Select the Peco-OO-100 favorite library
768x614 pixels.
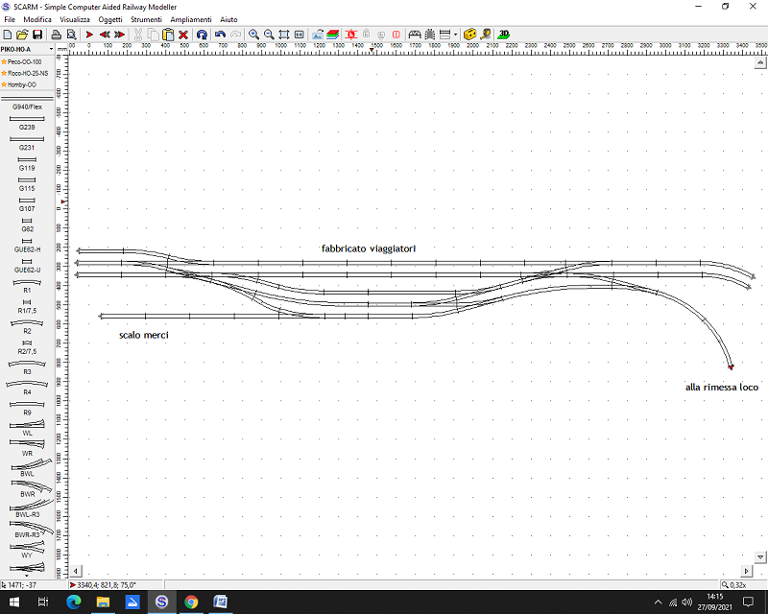(x=26, y=61)
